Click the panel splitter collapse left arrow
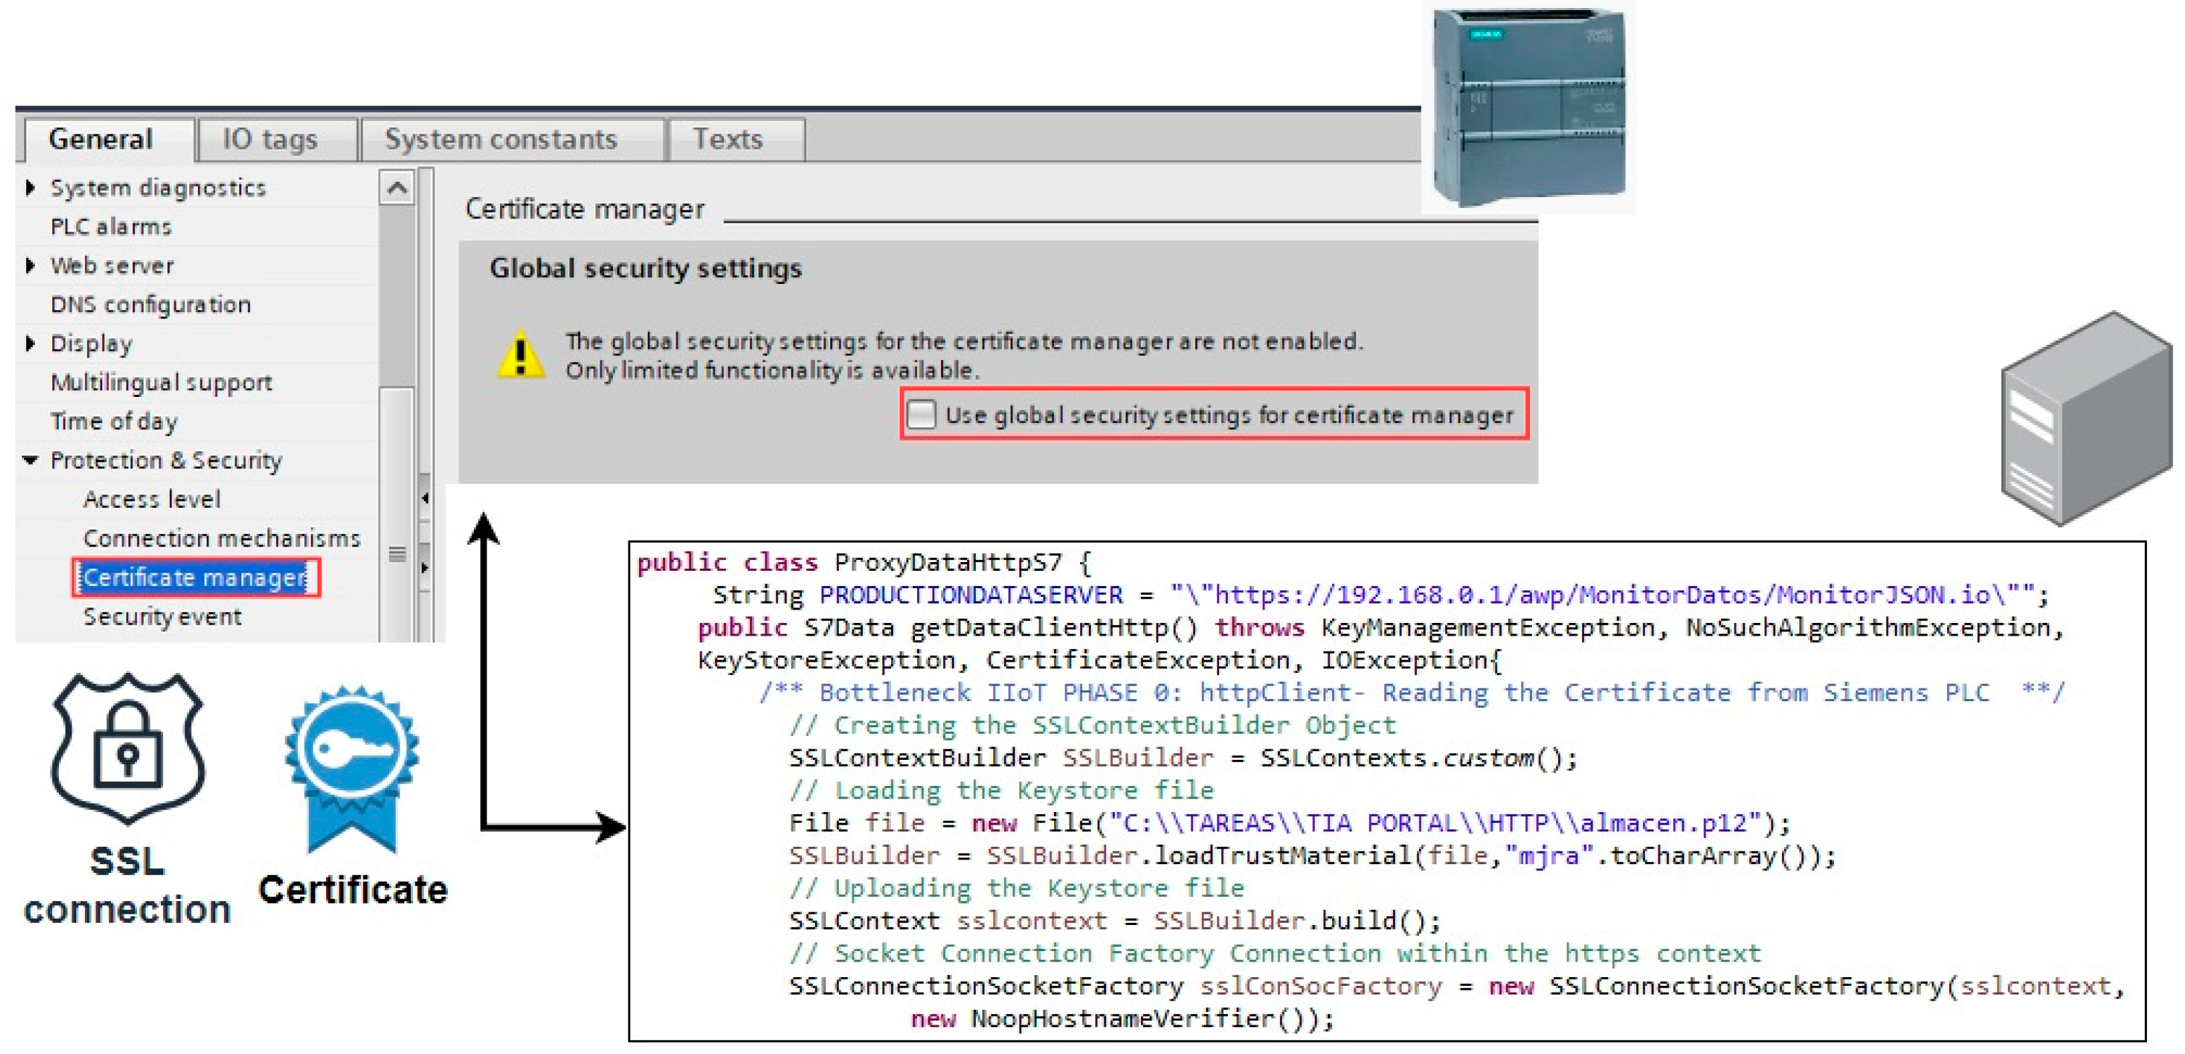Screen dimensions: 2185x1054 (424, 498)
